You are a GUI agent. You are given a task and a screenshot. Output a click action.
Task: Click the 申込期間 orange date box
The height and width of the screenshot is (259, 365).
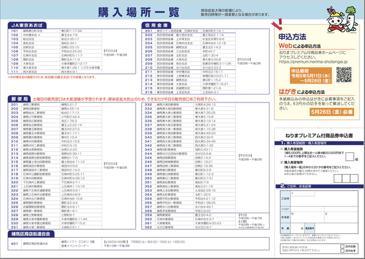click(x=310, y=76)
